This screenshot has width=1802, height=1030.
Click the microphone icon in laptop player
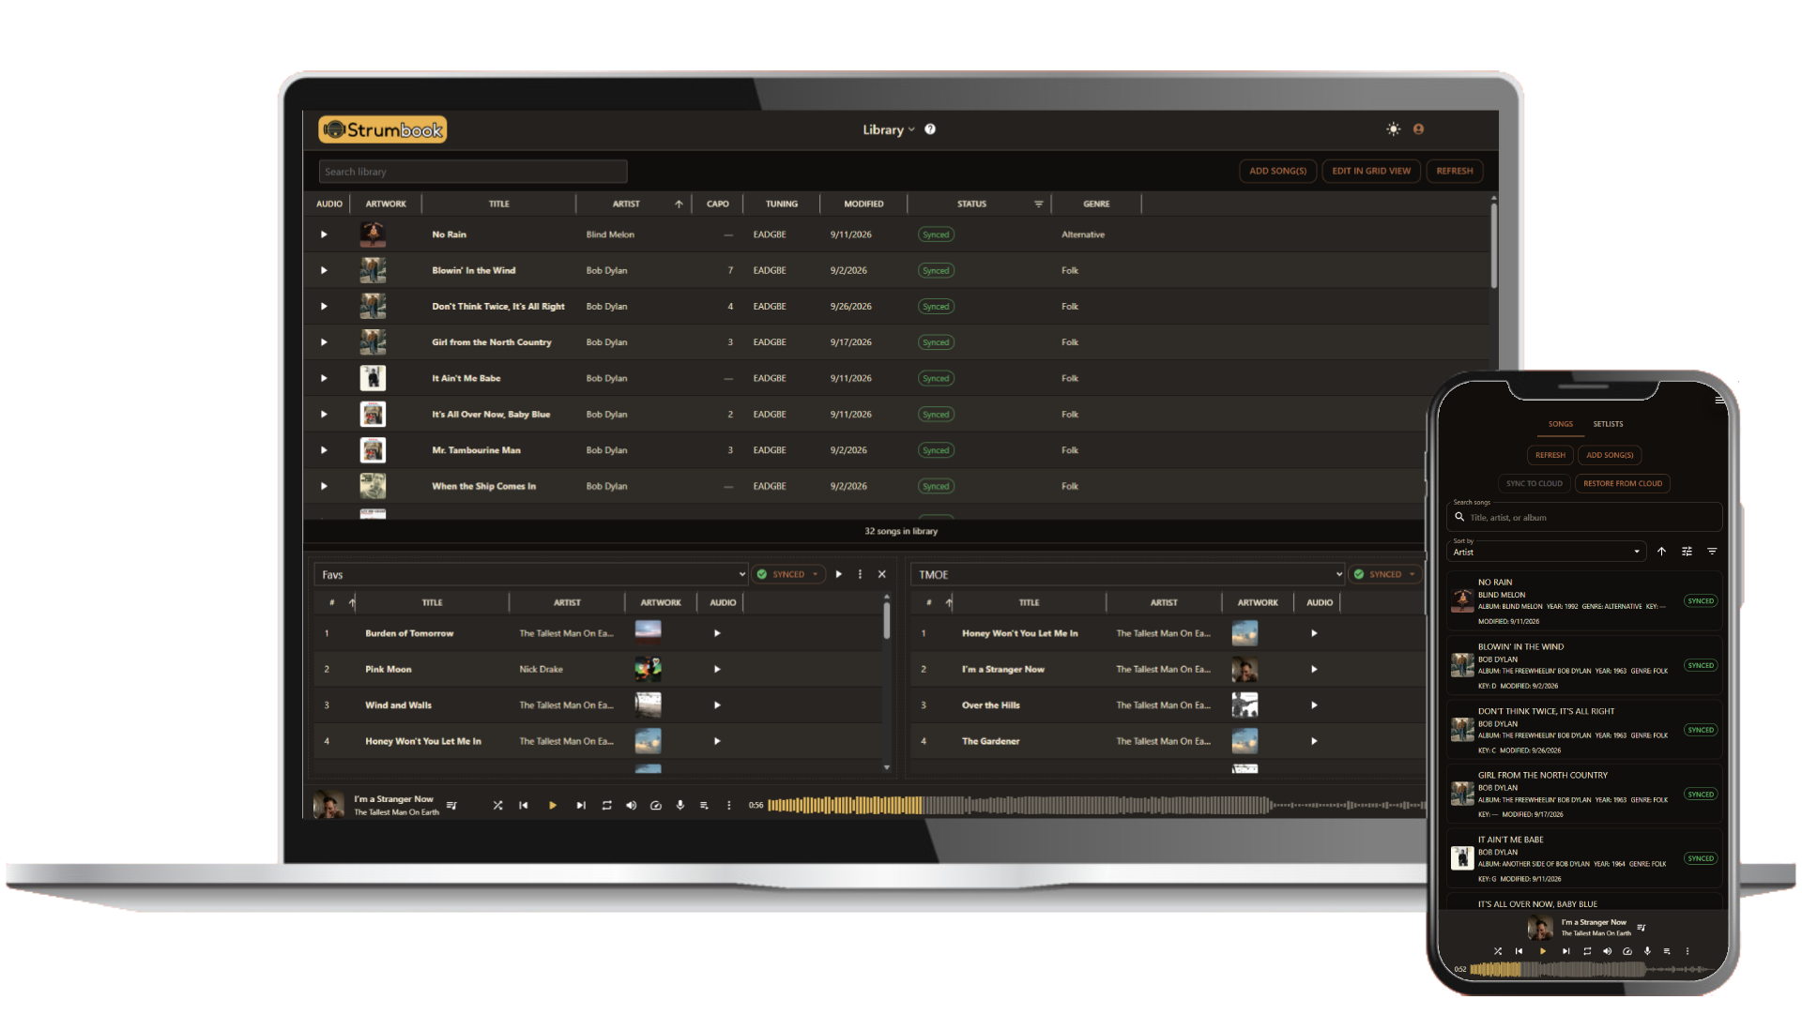point(680,805)
